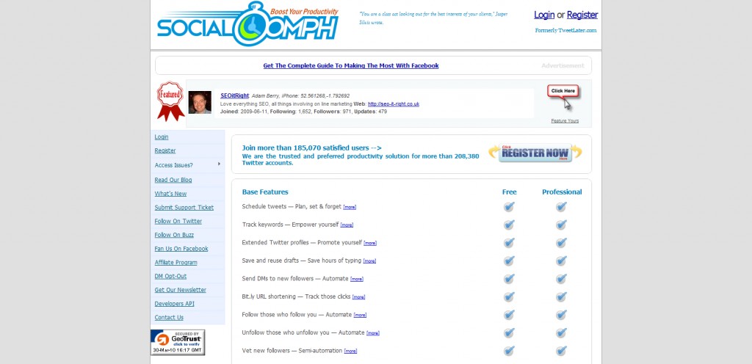752x364 pixels.
Task: Expand the Access Issues? submenu arrow
Action: coord(219,164)
